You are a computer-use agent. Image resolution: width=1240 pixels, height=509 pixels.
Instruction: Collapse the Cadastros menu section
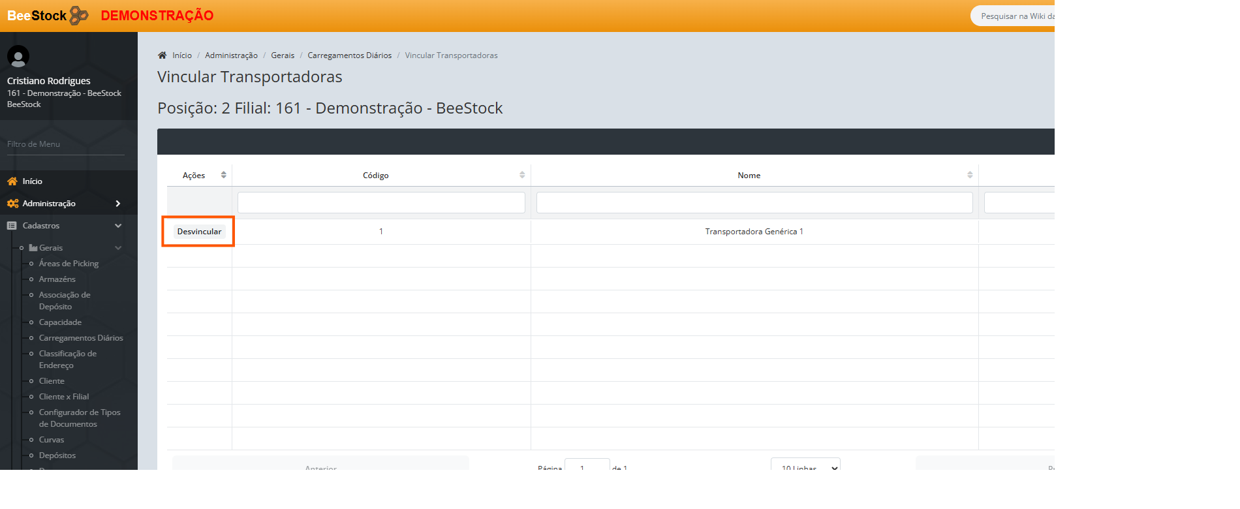(118, 226)
